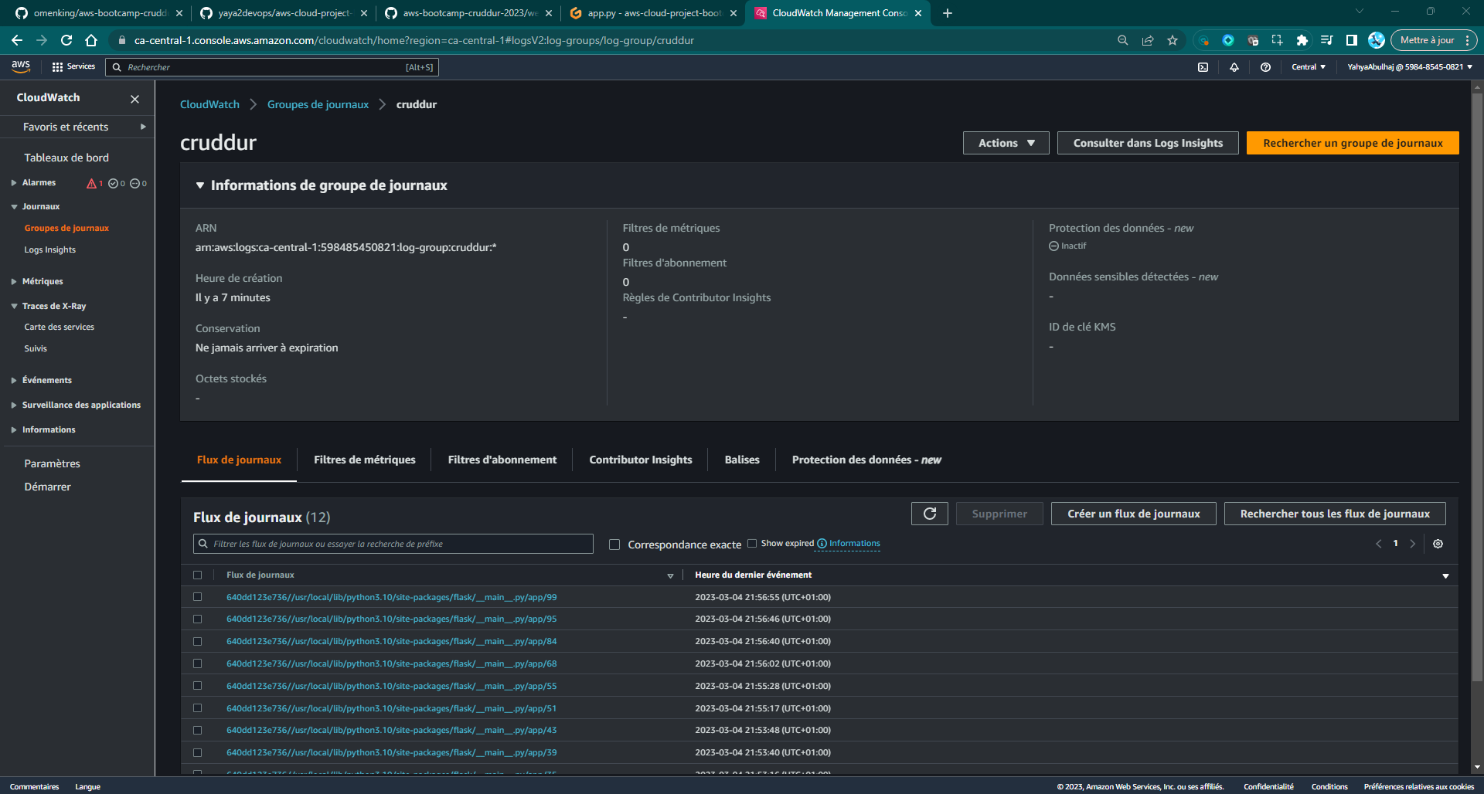Go to the previous log streams page

(1378, 544)
